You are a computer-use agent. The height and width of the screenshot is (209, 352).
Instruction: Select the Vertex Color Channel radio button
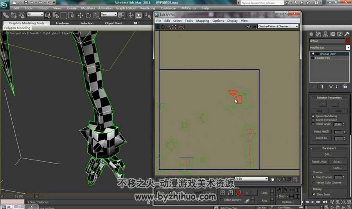(x=314, y=183)
